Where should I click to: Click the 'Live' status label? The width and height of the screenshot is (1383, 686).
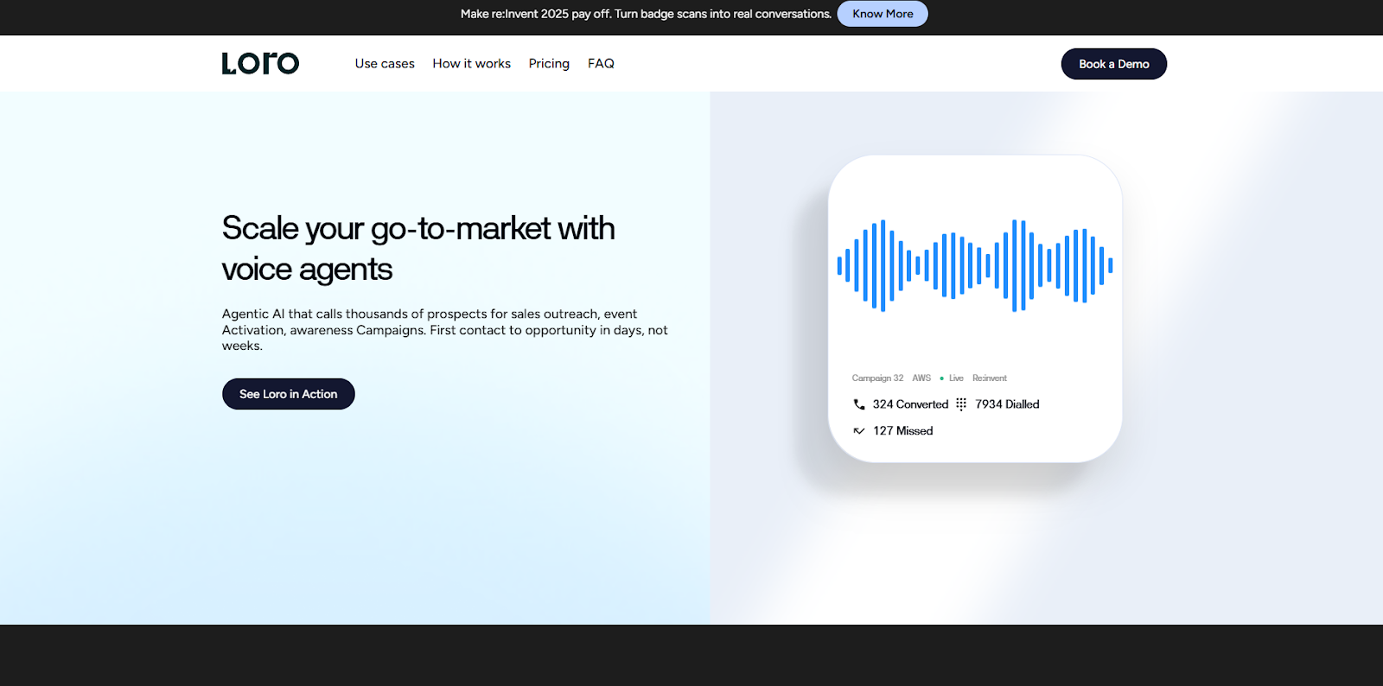[x=956, y=378]
